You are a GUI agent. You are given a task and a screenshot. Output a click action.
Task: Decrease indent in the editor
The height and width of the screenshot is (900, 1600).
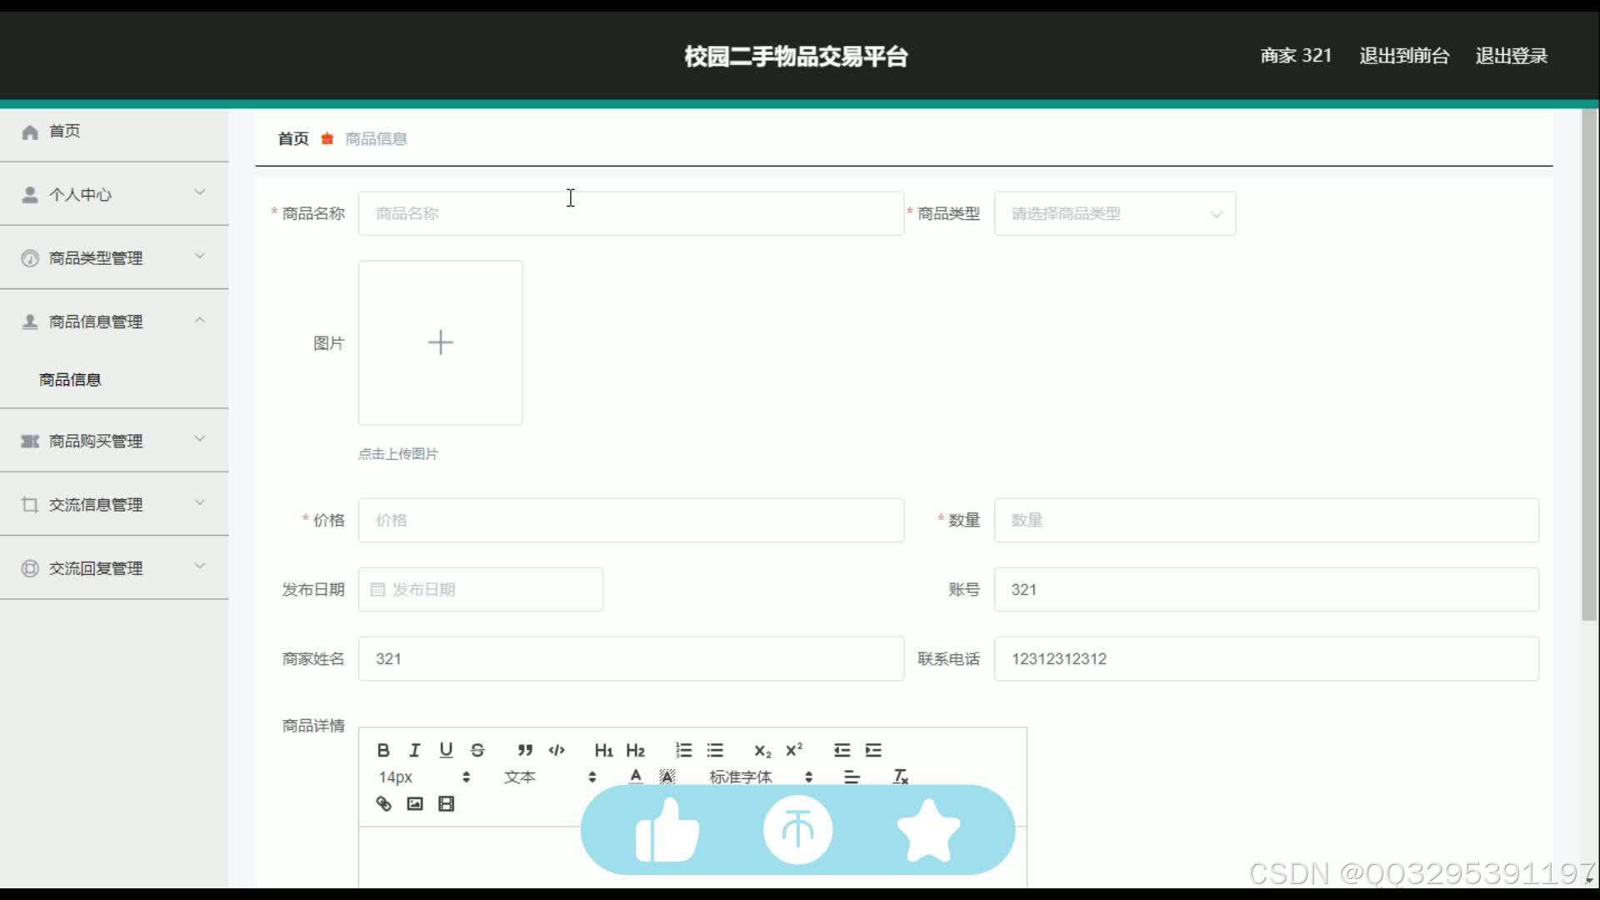(x=842, y=750)
